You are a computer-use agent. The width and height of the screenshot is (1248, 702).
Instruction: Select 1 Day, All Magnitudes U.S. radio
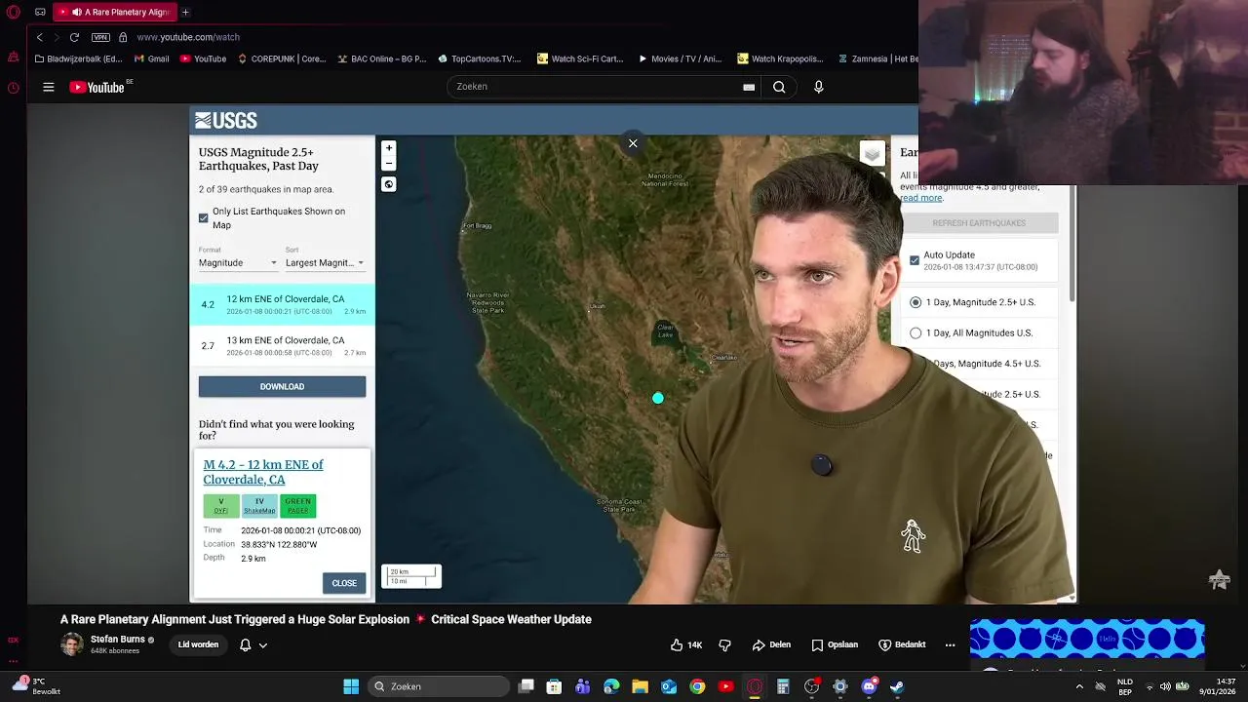(916, 333)
